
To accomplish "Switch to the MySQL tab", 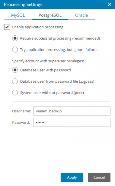I will click(x=18, y=15).
